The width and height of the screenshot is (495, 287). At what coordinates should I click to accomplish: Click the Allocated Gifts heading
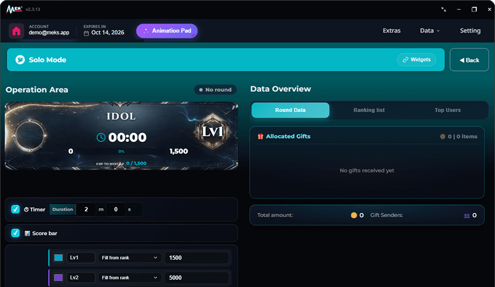tap(288, 136)
